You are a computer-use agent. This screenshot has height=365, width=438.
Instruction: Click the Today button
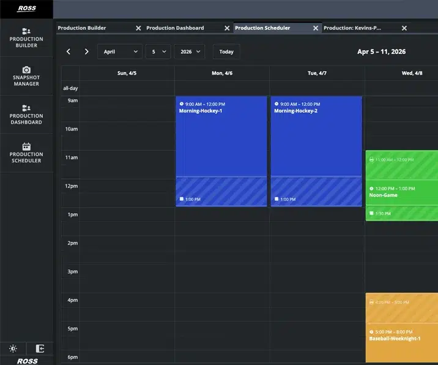[x=226, y=51]
